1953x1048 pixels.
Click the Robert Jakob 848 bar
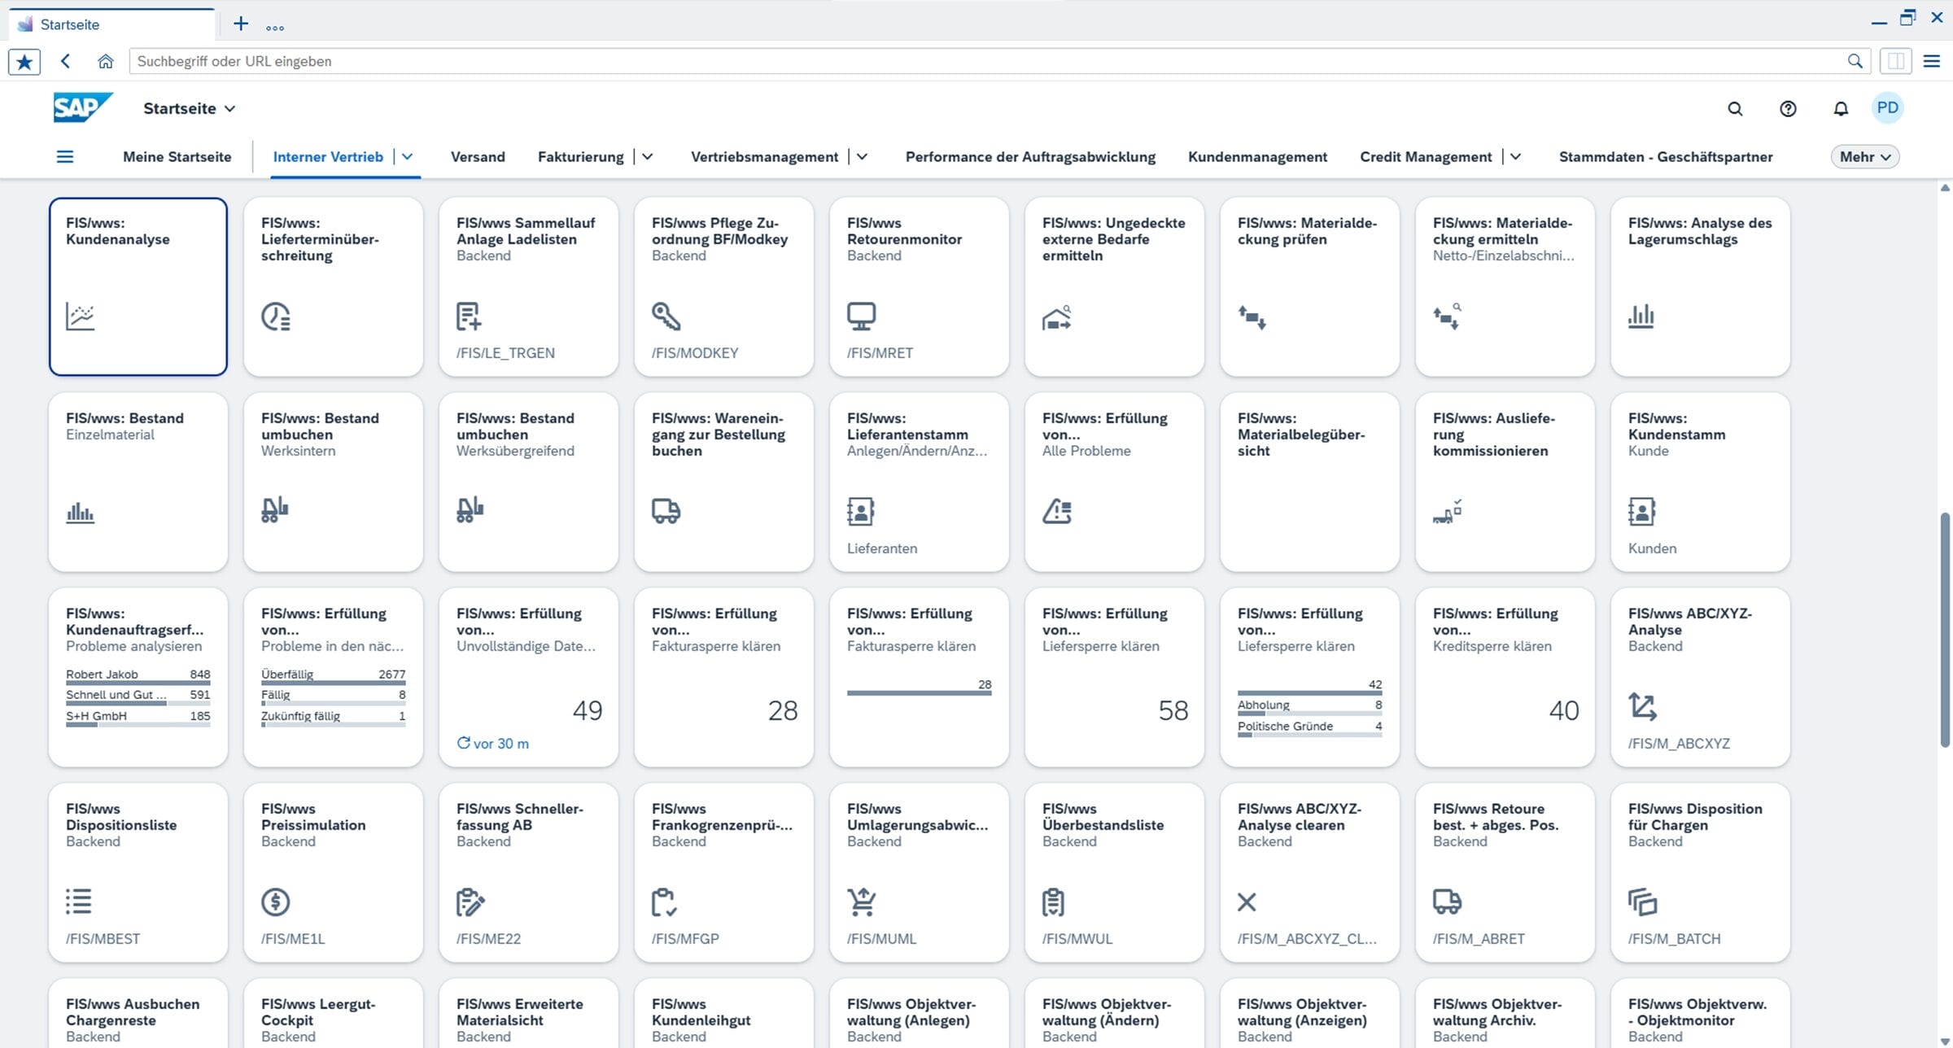(x=138, y=676)
